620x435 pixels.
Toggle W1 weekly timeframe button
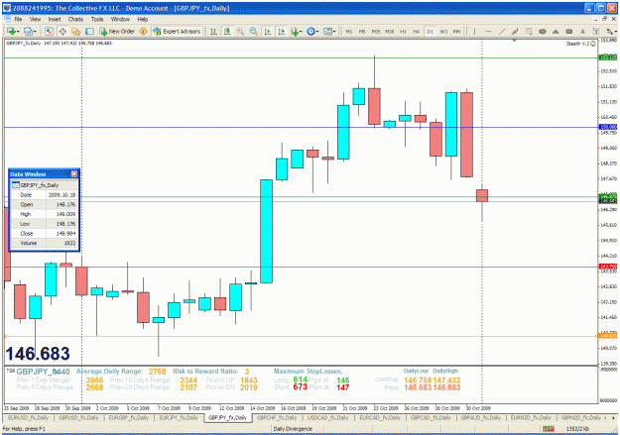click(x=443, y=31)
